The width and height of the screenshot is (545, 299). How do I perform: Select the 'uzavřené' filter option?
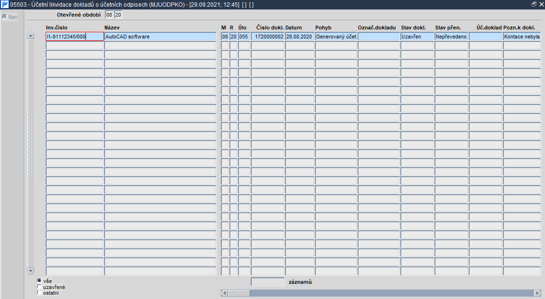pyautogui.click(x=39, y=287)
